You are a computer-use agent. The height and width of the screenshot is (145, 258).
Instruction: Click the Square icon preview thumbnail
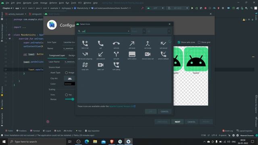click(x=196, y=59)
